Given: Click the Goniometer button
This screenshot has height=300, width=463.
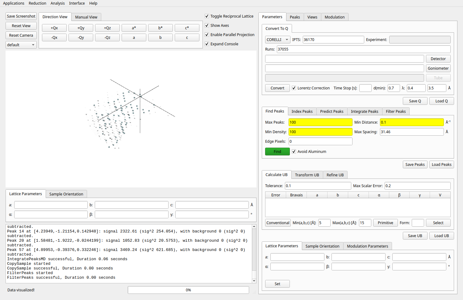Looking at the screenshot, I should point(438,68).
